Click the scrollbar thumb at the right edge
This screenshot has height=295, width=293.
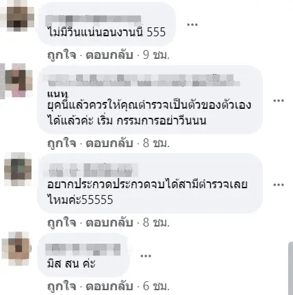(x=290, y=268)
